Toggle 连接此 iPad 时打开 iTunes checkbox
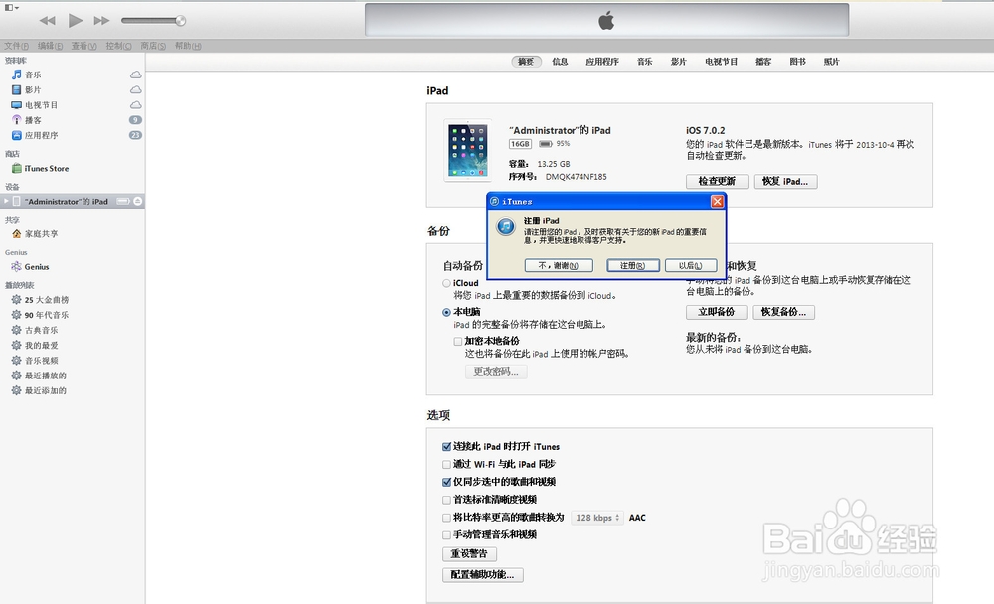 click(447, 447)
